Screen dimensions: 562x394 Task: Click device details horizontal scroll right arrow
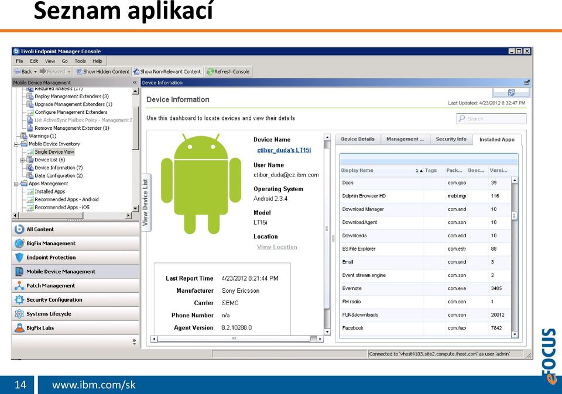click(x=320, y=338)
